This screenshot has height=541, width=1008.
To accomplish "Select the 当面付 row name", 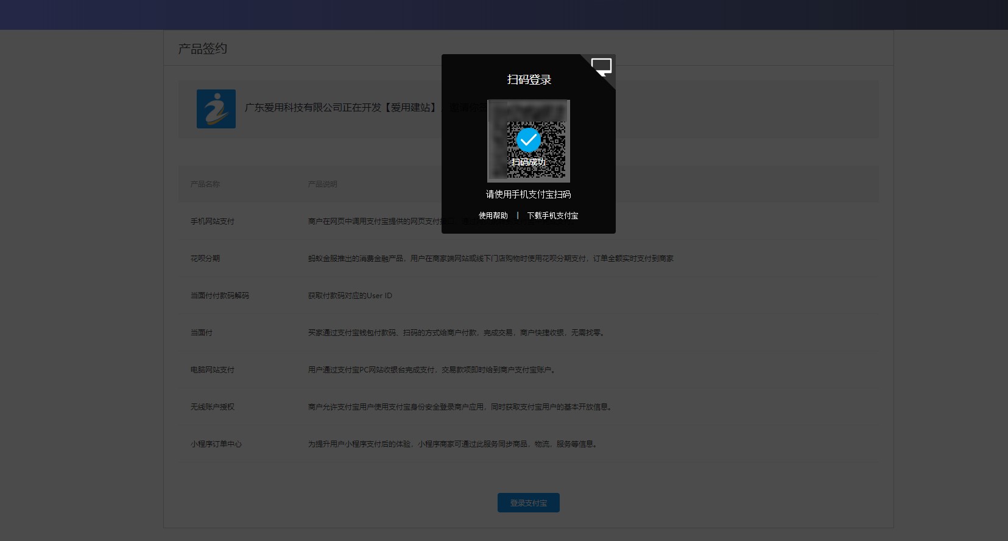I will coord(202,333).
